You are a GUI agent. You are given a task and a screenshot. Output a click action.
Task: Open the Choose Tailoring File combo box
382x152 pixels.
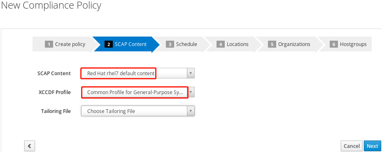[x=138, y=111]
